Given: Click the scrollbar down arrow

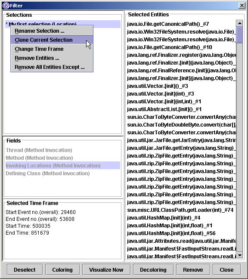Looking at the screenshot, I should point(239,255).
